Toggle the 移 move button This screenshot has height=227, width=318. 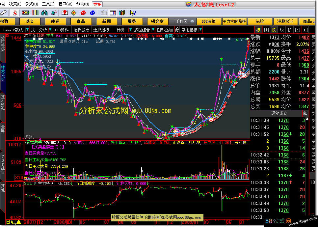(x=290, y=30)
